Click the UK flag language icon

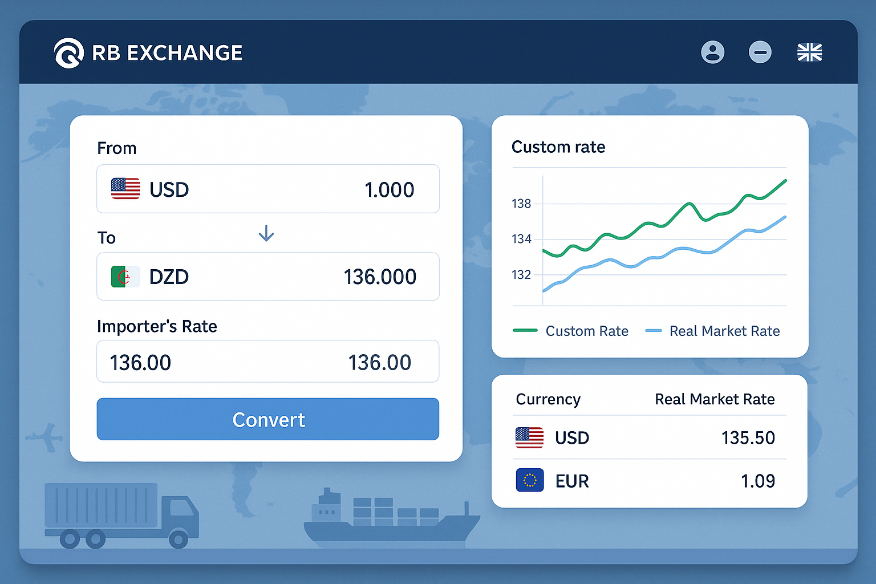pos(809,52)
